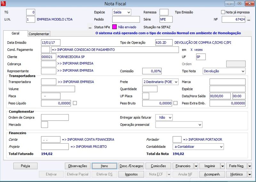The height and width of the screenshot is (182, 256).
Task: Click the NF number field 67424
Action: tap(234, 19)
